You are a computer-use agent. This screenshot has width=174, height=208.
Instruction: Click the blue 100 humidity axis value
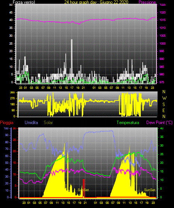(6, 128)
